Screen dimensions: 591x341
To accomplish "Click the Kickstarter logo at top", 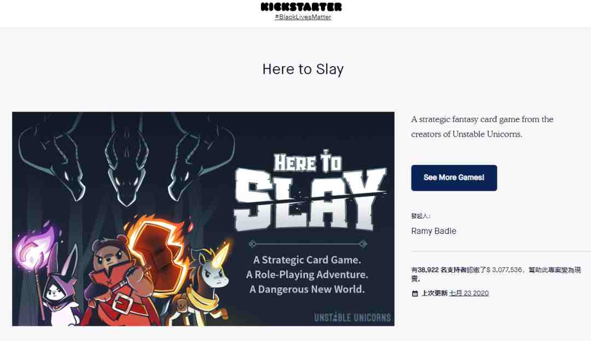I will [301, 7].
